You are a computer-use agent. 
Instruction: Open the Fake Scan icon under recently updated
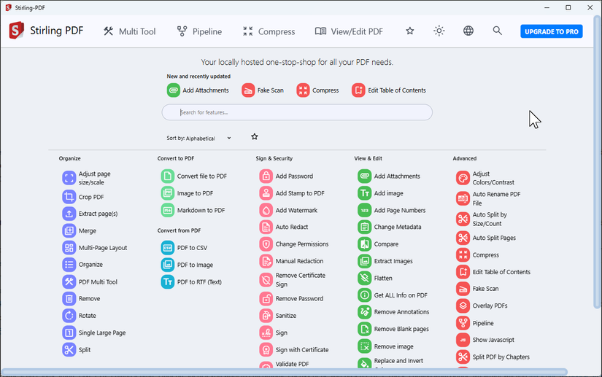click(248, 90)
